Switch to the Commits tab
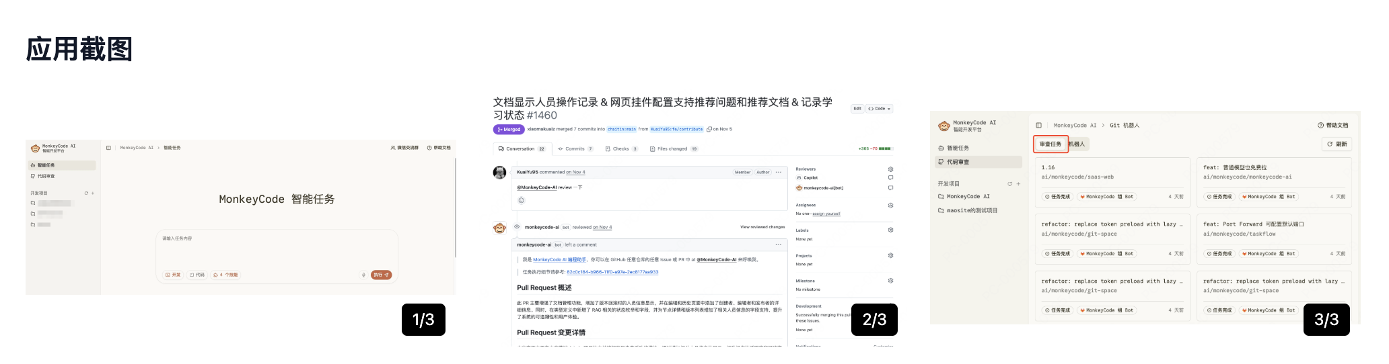Image resolution: width=1389 pixels, height=364 pixels. pos(576,149)
